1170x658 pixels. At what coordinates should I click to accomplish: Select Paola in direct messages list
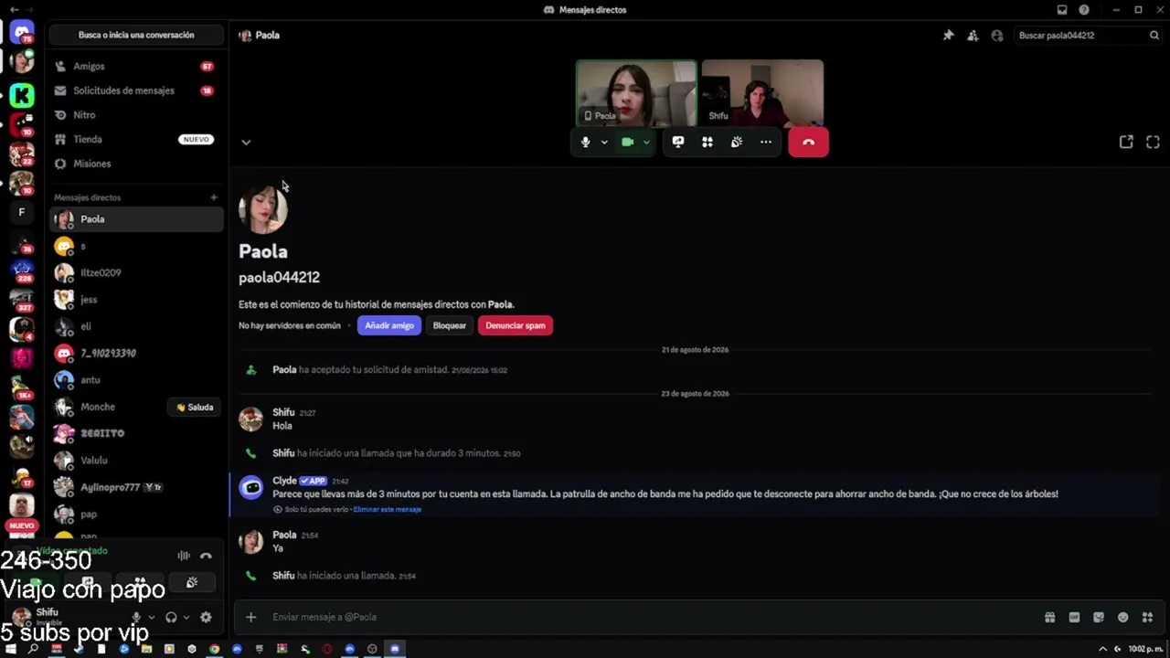click(136, 219)
